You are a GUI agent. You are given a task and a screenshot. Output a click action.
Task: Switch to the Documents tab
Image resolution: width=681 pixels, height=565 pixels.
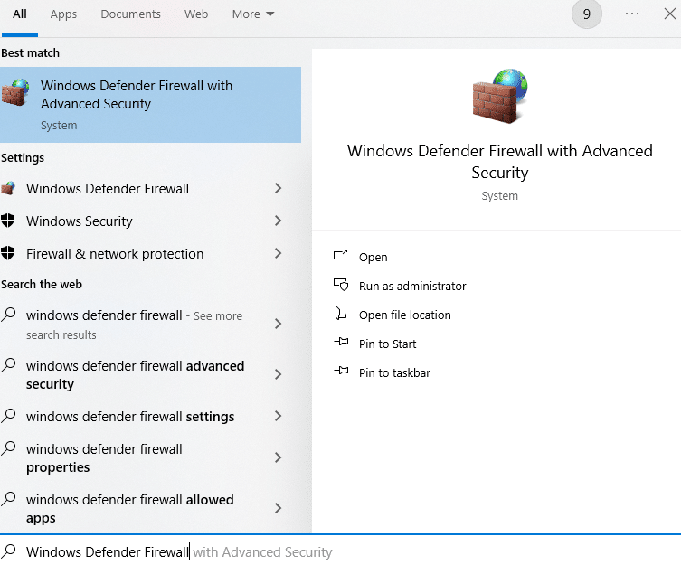(x=131, y=14)
